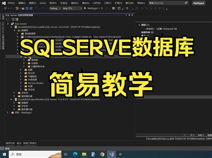212x158 pixels.
Task: Click the Add SQL Server icon in the explorer toolbar
Action: 13,20
